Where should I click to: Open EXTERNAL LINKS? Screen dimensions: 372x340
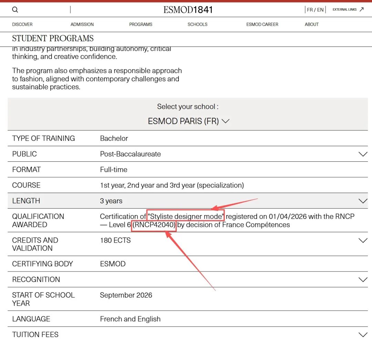344,10
